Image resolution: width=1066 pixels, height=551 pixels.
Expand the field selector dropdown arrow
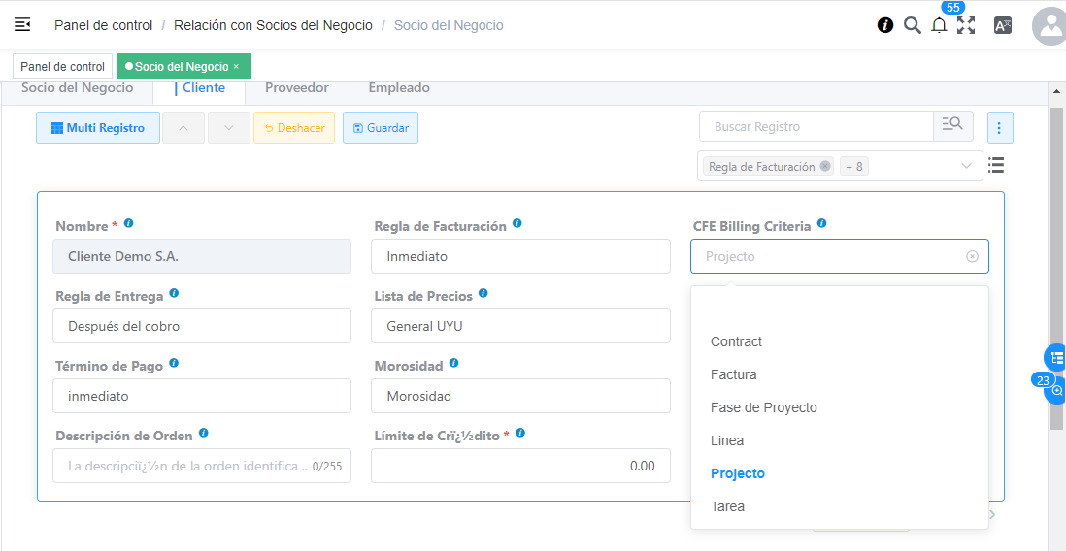(966, 166)
